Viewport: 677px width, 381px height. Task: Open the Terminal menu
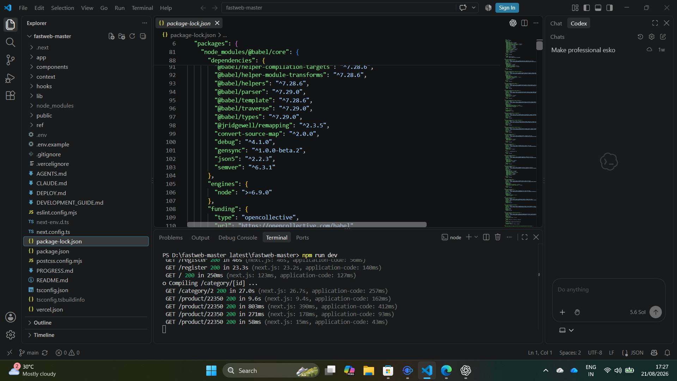click(x=142, y=8)
